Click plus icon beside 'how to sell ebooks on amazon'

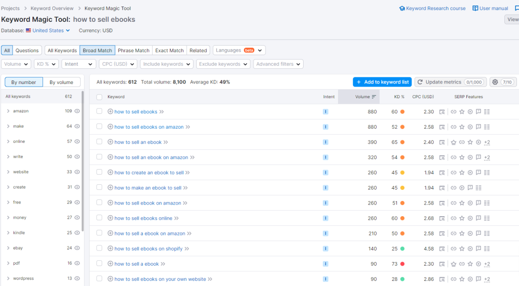pos(110,127)
